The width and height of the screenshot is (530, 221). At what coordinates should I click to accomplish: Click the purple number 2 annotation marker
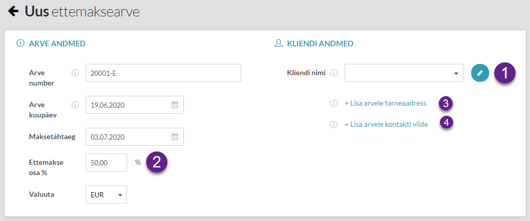(157, 162)
